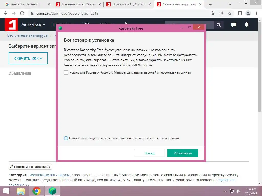Click the site search input field

189,25
